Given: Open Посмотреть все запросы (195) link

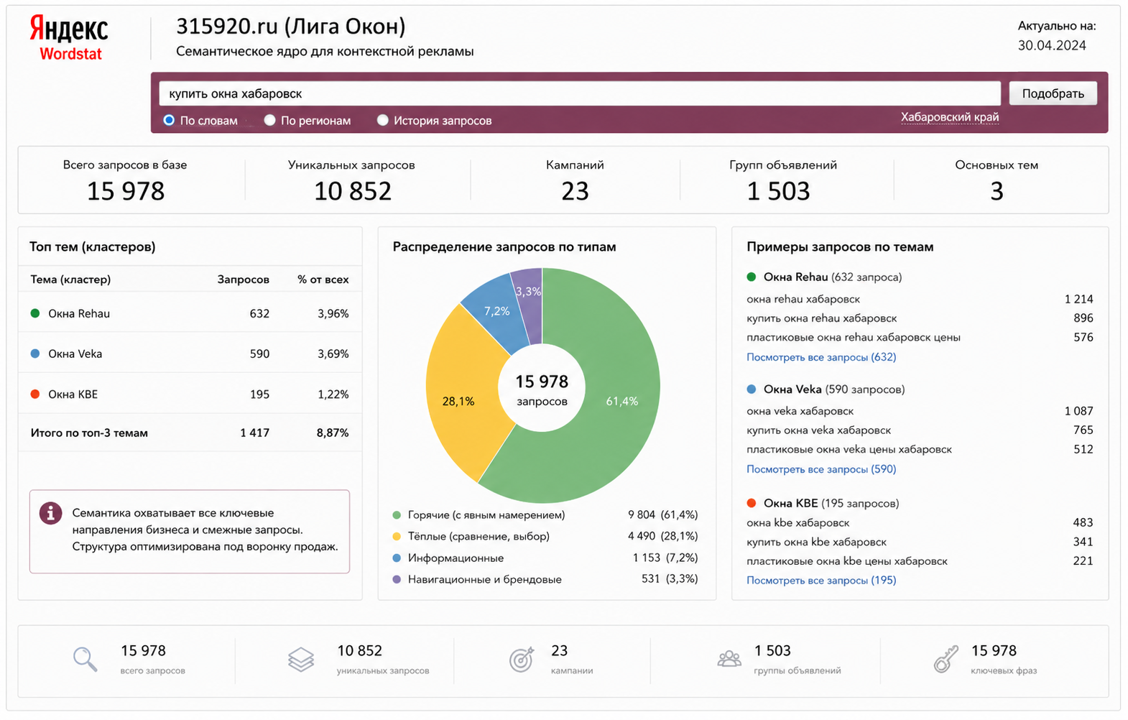Looking at the screenshot, I should (821, 581).
